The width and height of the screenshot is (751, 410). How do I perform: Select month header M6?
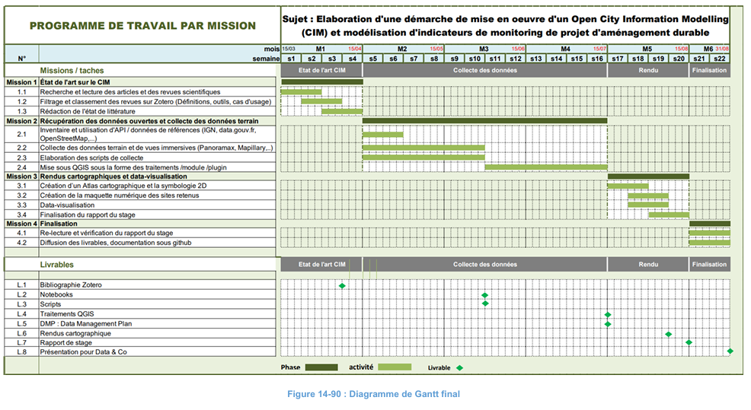708,49
